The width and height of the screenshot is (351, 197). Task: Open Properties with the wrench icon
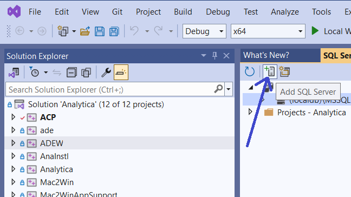coord(106,73)
